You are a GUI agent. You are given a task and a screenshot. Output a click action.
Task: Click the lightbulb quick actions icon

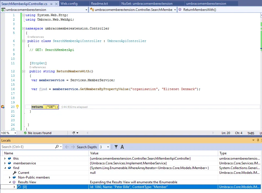point(17,107)
